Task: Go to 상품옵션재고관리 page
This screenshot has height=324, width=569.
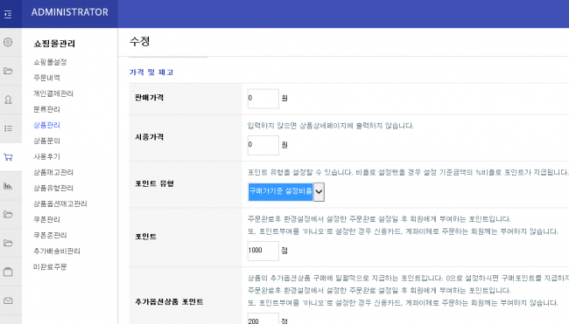Action: pyautogui.click(x=60, y=203)
